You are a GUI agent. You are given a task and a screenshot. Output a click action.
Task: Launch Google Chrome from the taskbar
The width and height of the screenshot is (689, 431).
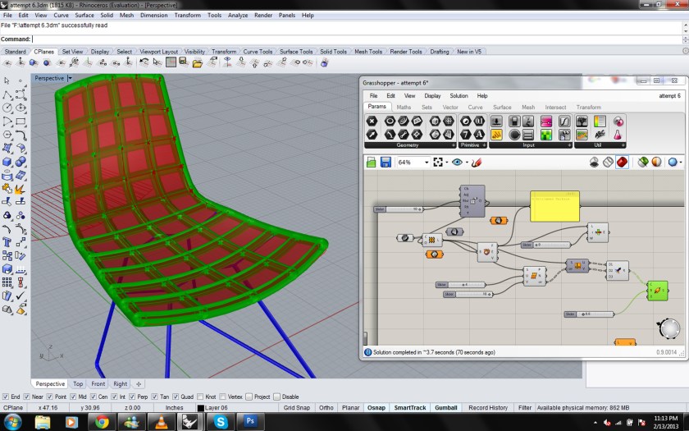coord(102,422)
